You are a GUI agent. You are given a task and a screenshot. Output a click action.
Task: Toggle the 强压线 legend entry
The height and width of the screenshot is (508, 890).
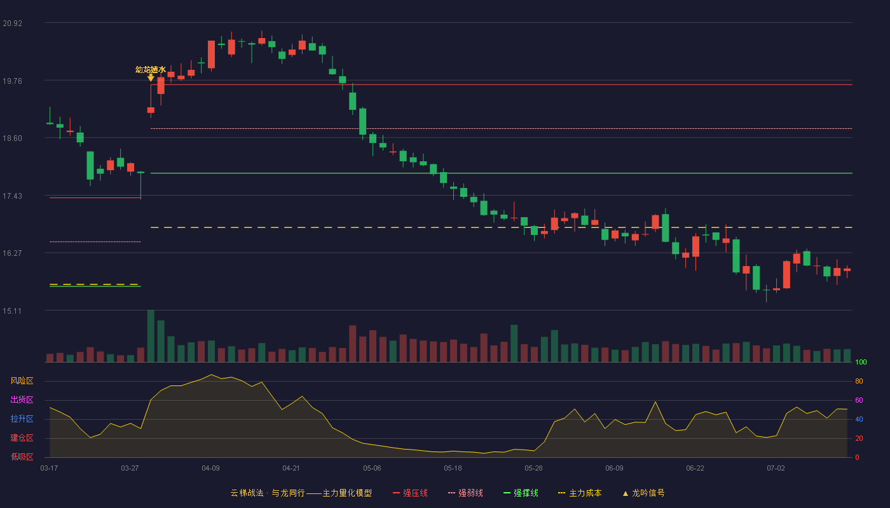pyautogui.click(x=411, y=493)
